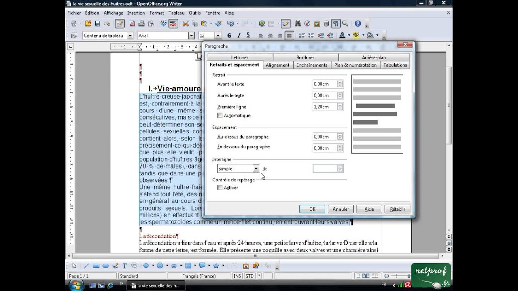The image size is (518, 291).
Task: Toggle the AutoSpellcheck ABC icon
Action: 173,24
